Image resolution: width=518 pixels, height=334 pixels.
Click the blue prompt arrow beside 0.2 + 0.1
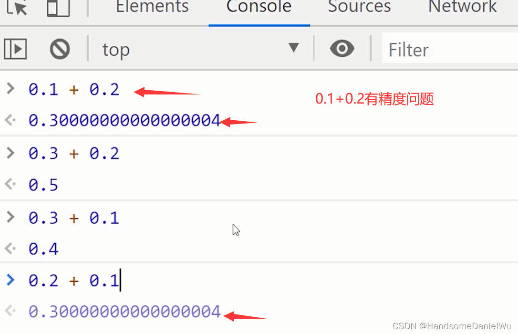[10, 281]
